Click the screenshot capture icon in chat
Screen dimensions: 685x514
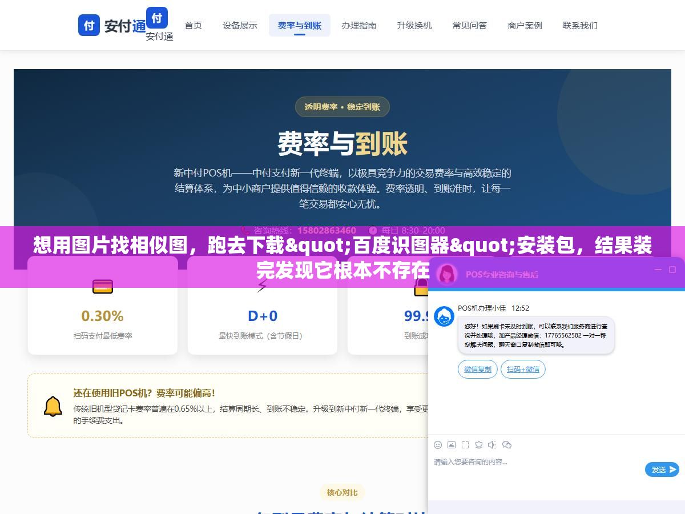point(465,444)
